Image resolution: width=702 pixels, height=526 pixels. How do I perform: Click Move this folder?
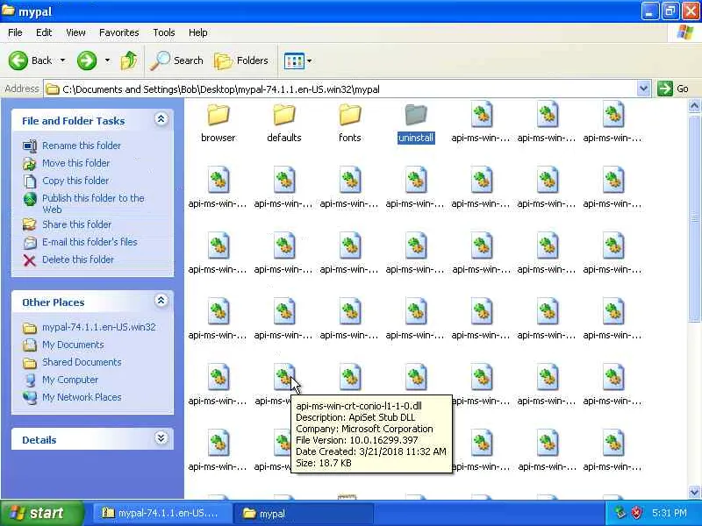coord(75,163)
